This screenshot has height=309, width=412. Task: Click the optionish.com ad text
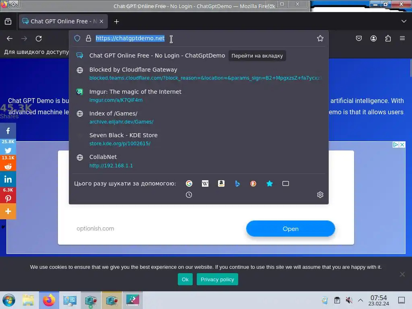tap(95, 229)
